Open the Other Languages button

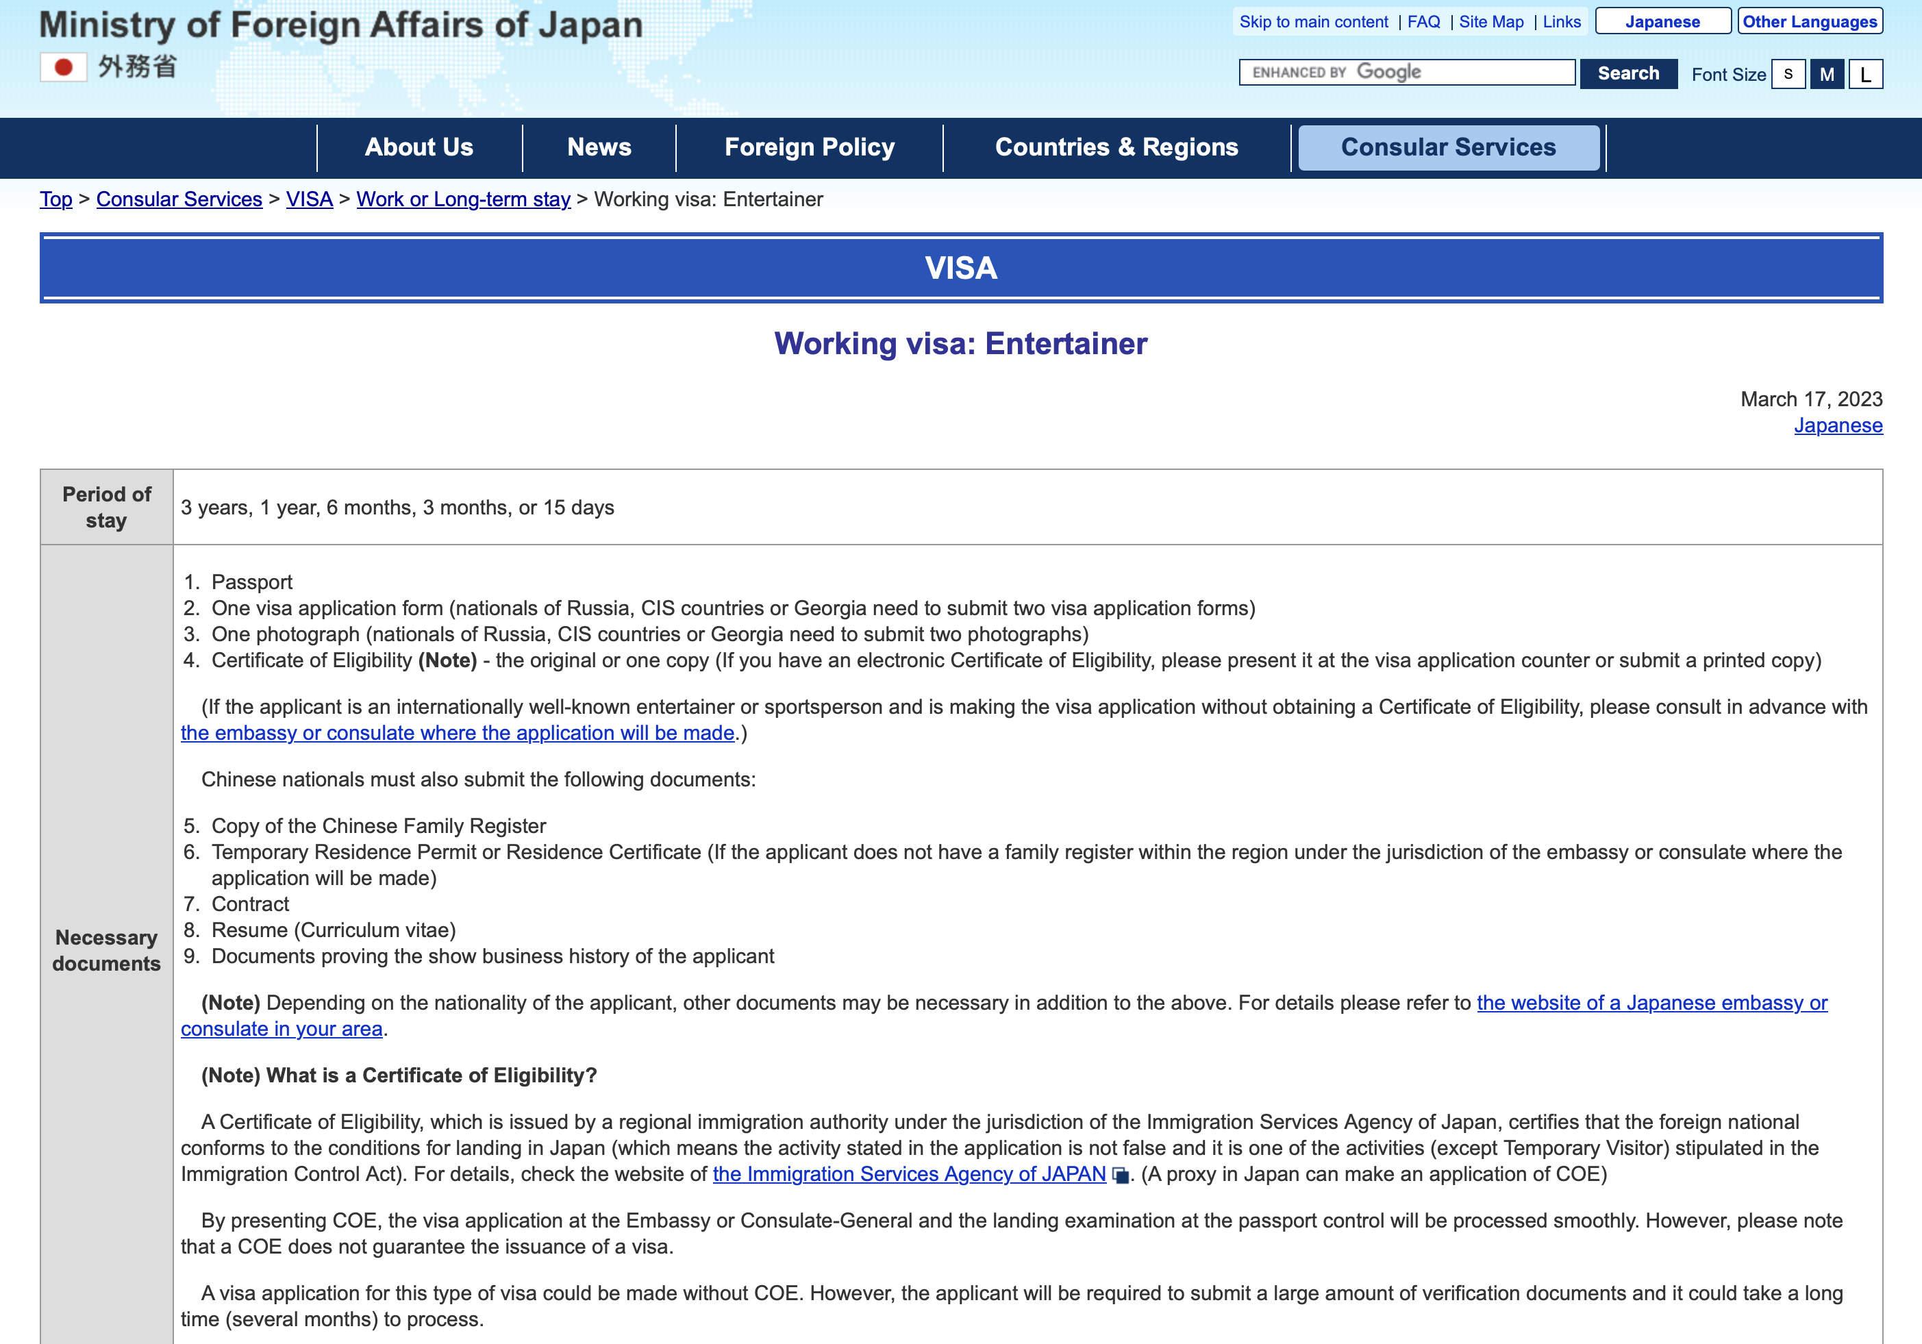click(x=1809, y=22)
